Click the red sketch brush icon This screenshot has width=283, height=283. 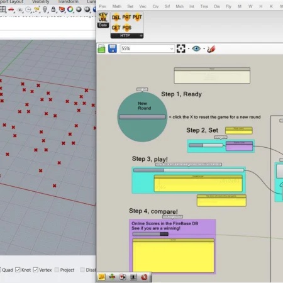pos(211,48)
